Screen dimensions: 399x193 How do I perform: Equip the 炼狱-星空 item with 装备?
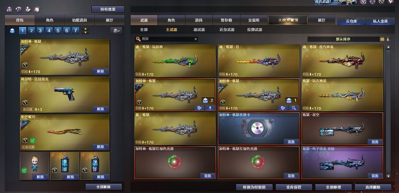[x=375, y=142]
